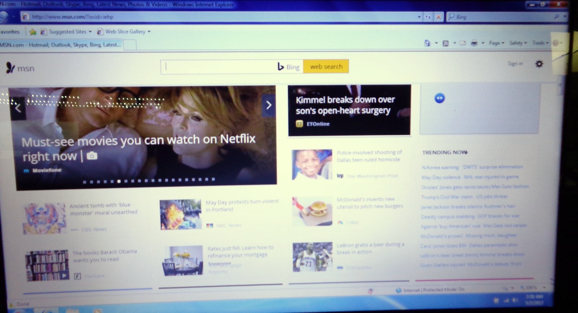
Task: Click the MSN settings gear icon
Action: click(x=539, y=64)
